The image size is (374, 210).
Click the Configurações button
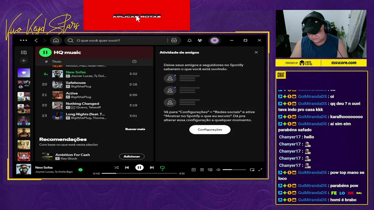pos(210,129)
